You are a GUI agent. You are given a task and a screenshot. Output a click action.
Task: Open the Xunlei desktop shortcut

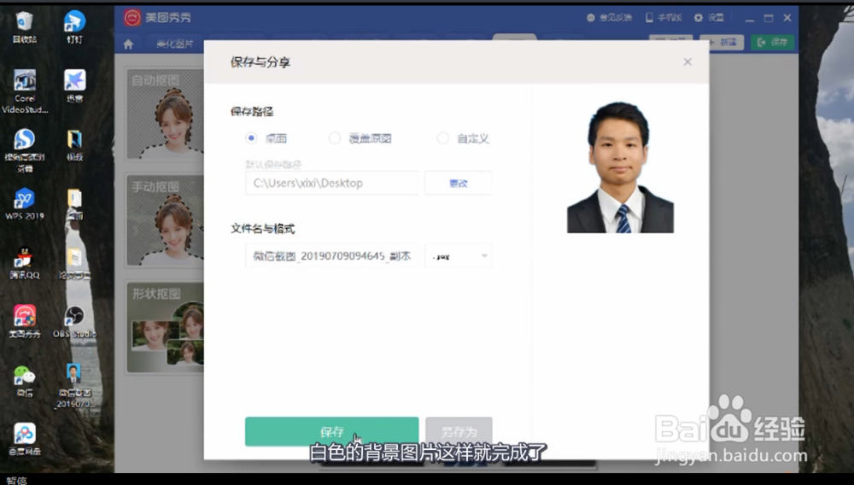tap(74, 85)
